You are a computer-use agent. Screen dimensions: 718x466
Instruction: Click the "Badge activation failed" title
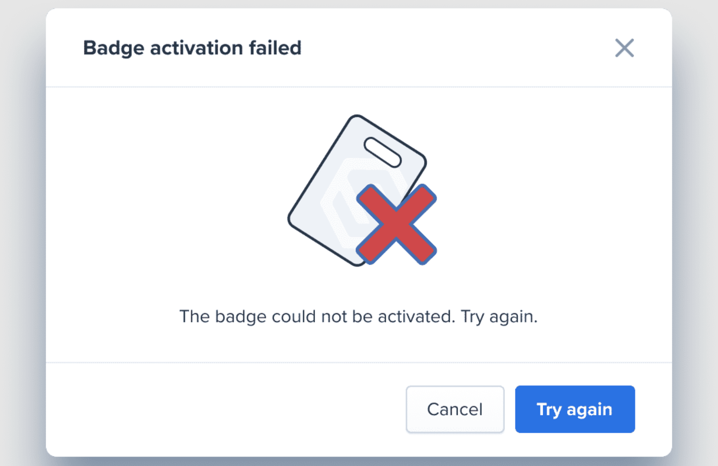(192, 48)
